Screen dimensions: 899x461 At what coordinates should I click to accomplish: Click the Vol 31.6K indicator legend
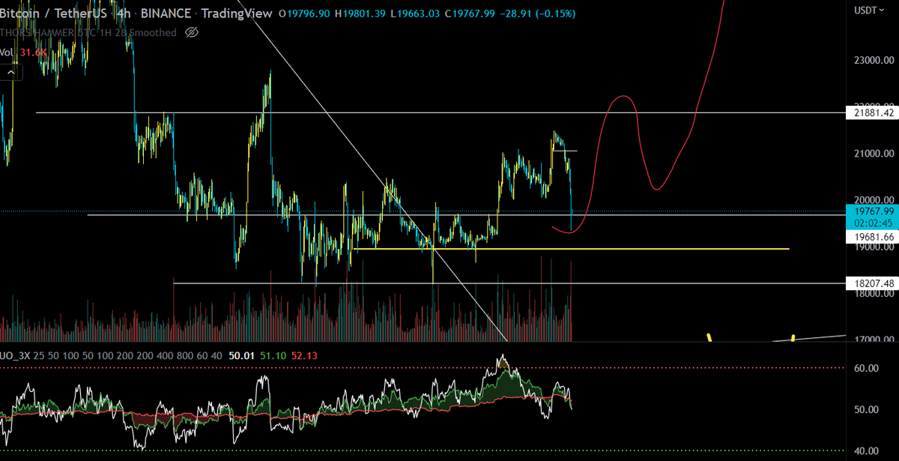[24, 52]
